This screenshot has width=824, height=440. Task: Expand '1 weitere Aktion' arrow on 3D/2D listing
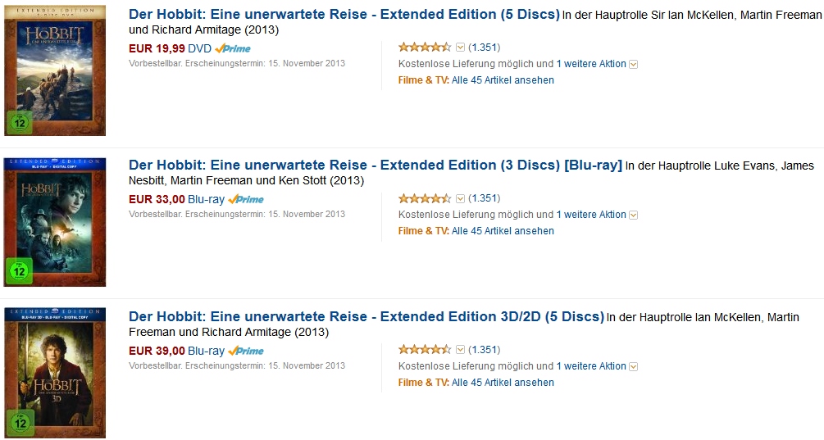[x=633, y=367]
